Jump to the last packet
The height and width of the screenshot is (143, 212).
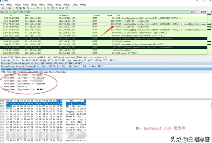45,8
